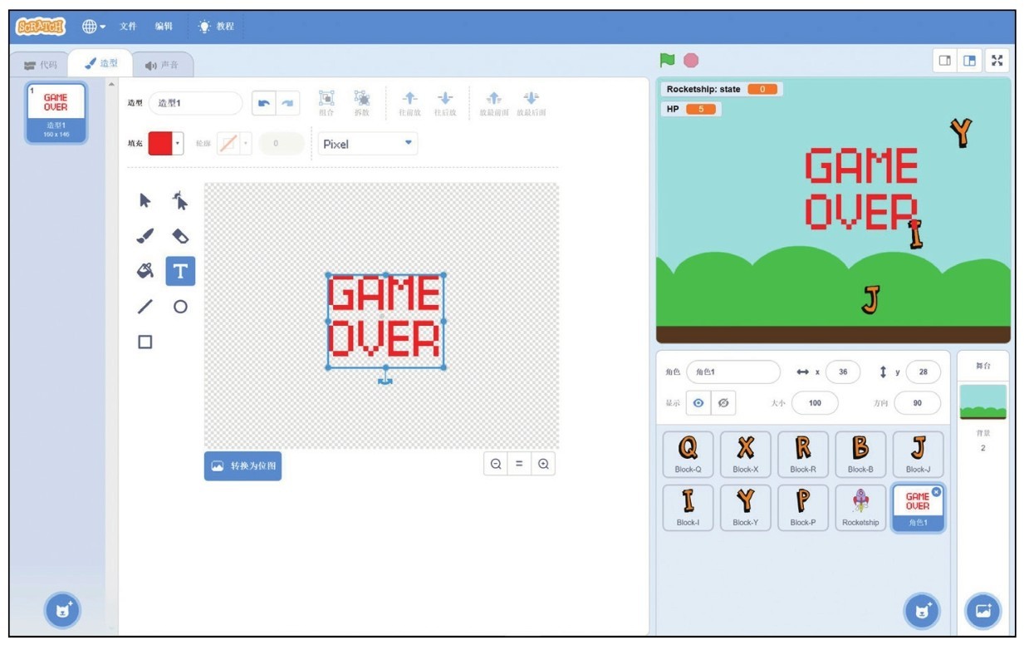Delete the 角色1 sprite
The width and height of the screenshot is (1024, 645).
click(937, 492)
